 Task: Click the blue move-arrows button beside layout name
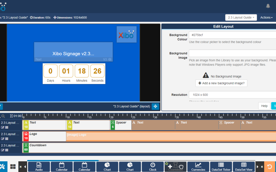[x=155, y=106]
